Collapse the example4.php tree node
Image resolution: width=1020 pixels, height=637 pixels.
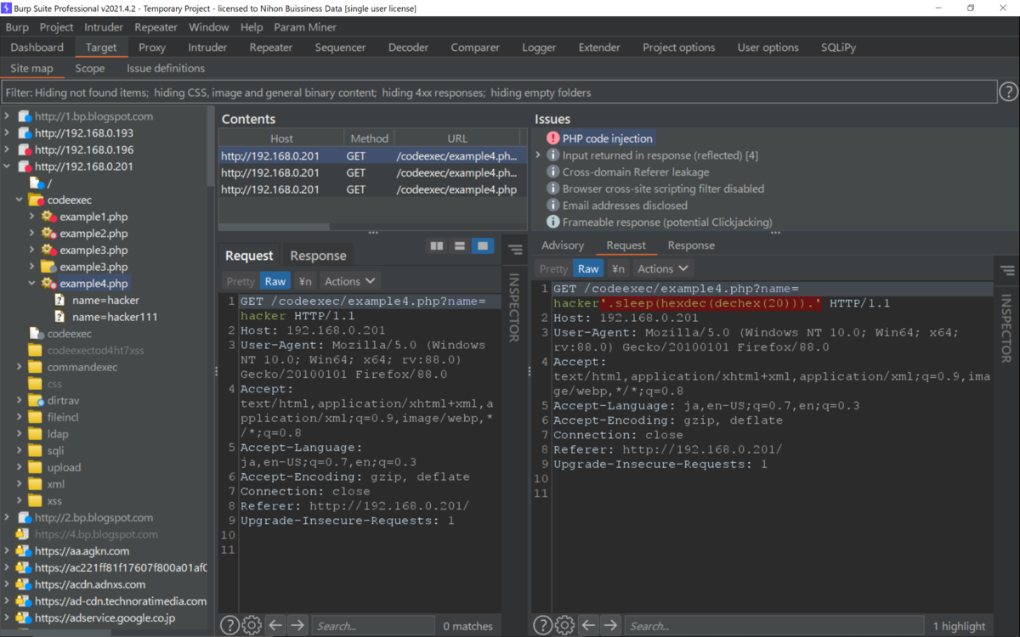(32, 284)
